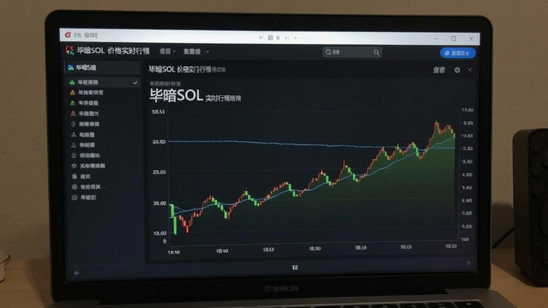
Task: Collapse the chart panel using the chevron beside the gear
Action: point(470,70)
